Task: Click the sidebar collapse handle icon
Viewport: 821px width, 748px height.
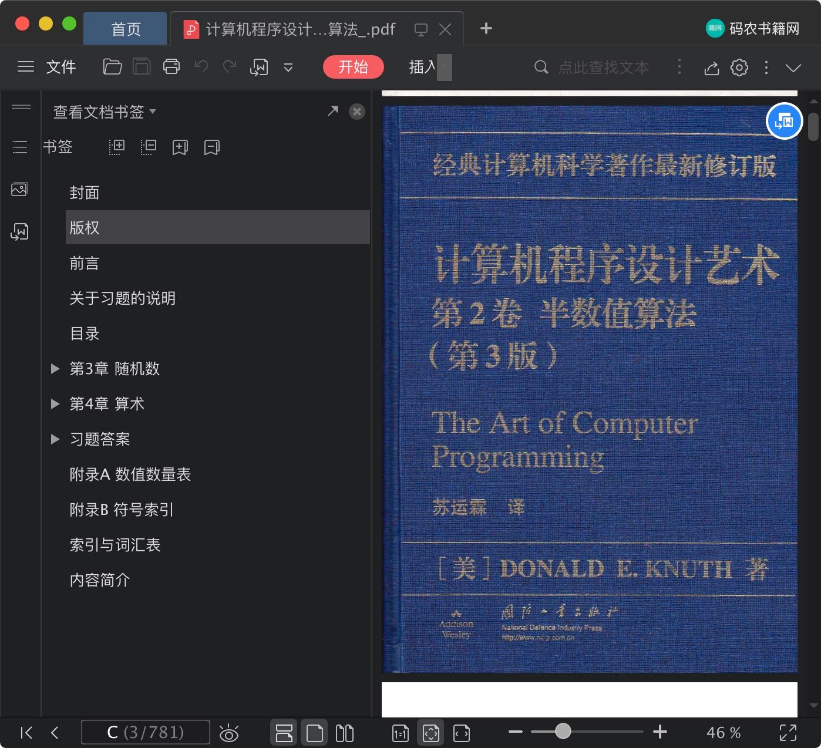Action: pyautogui.click(x=21, y=107)
